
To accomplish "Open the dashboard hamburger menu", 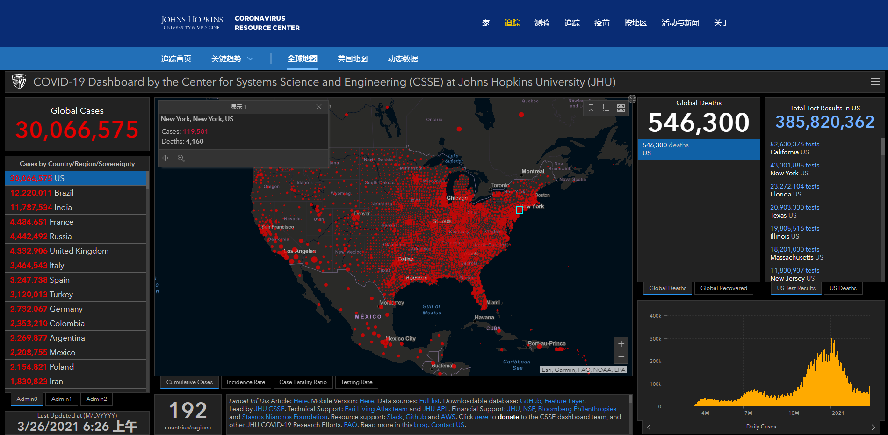I will (875, 82).
